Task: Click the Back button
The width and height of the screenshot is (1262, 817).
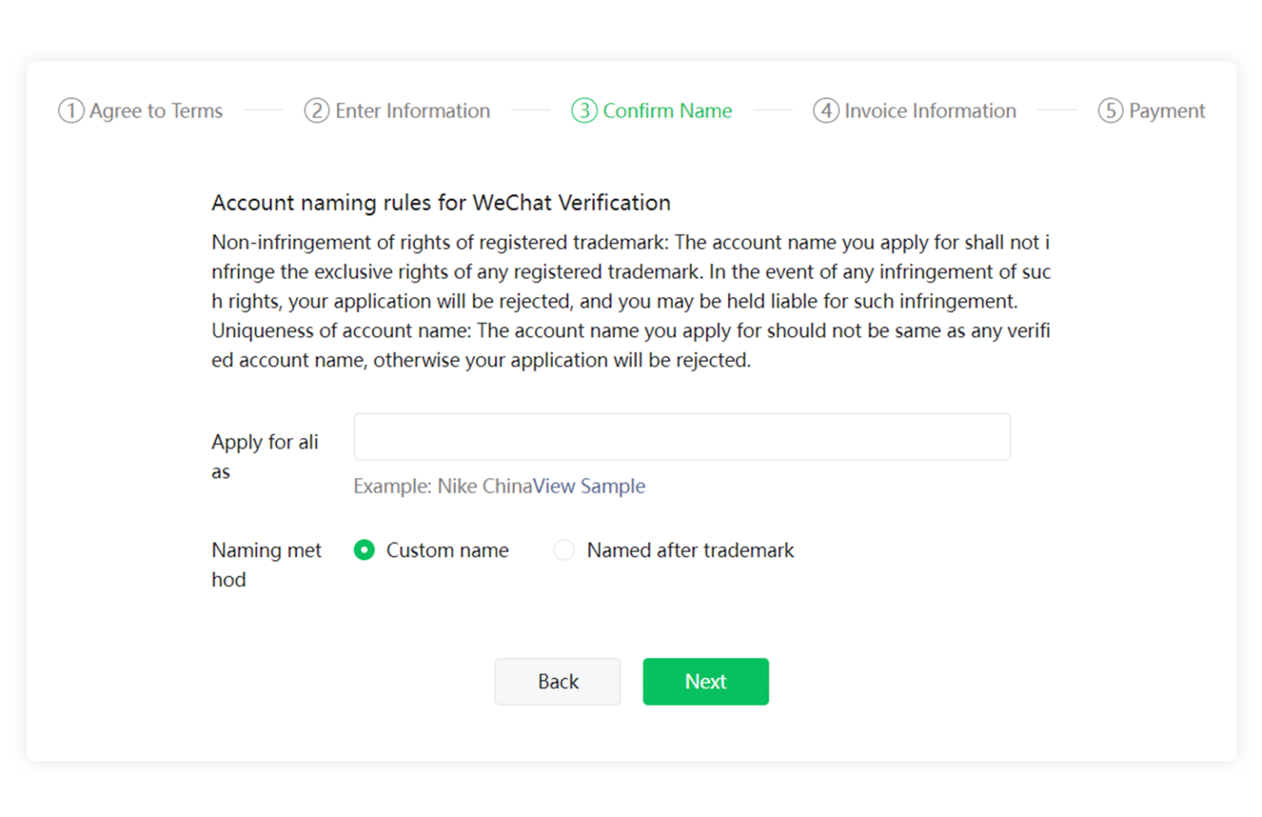Action: pos(557,682)
